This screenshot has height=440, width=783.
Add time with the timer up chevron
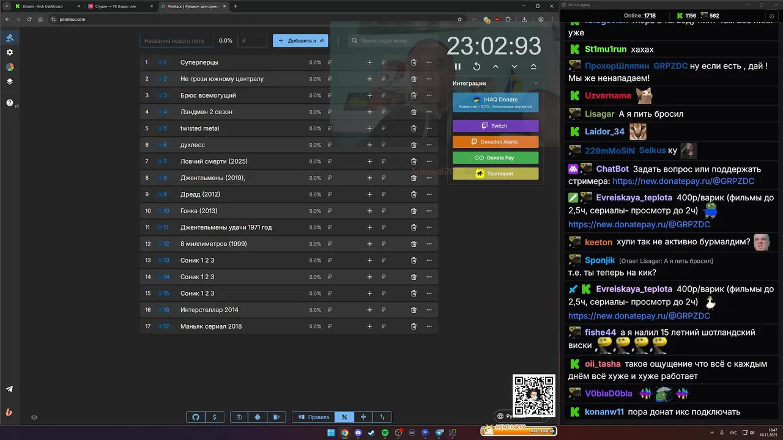[495, 67]
